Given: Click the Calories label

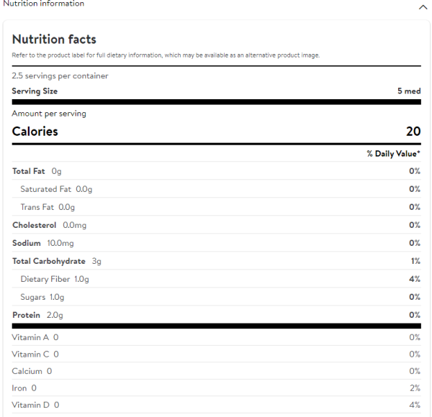Looking at the screenshot, I should tap(35, 132).
